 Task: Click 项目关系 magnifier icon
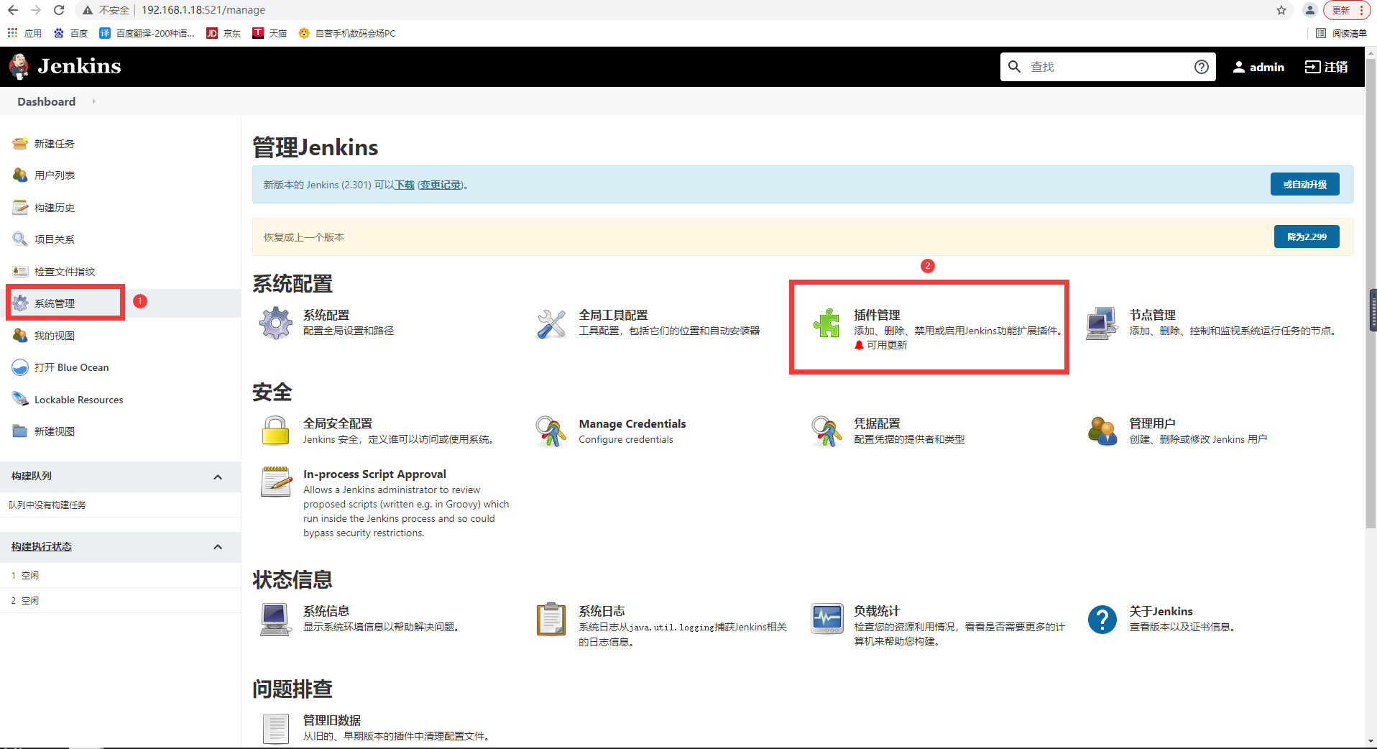click(x=20, y=239)
